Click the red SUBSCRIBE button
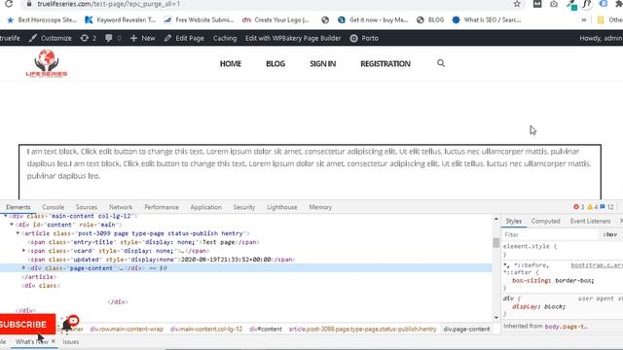The height and width of the screenshot is (350, 623). (x=27, y=324)
